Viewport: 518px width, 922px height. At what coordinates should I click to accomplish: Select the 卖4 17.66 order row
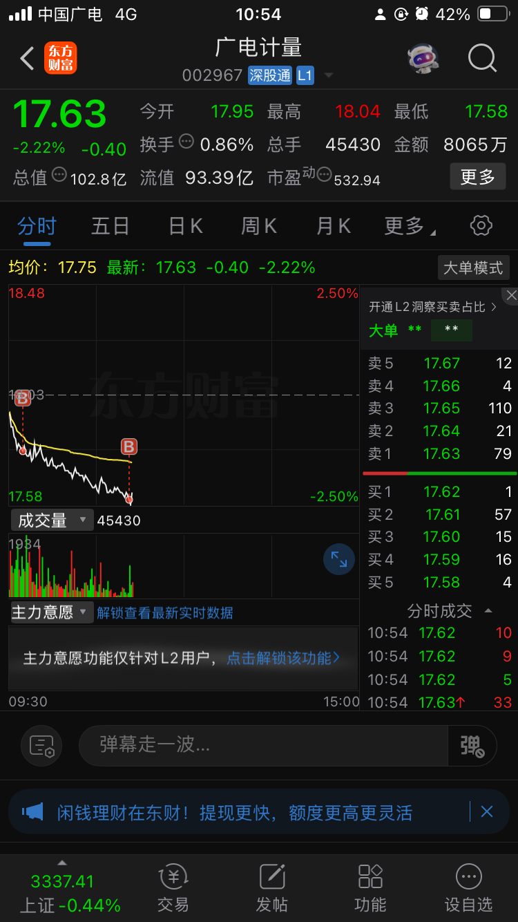439,386
